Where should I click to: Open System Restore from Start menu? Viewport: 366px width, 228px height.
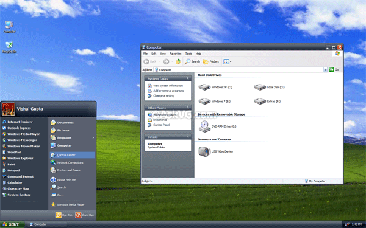16,195
